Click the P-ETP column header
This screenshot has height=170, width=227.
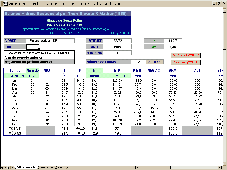click(138, 71)
